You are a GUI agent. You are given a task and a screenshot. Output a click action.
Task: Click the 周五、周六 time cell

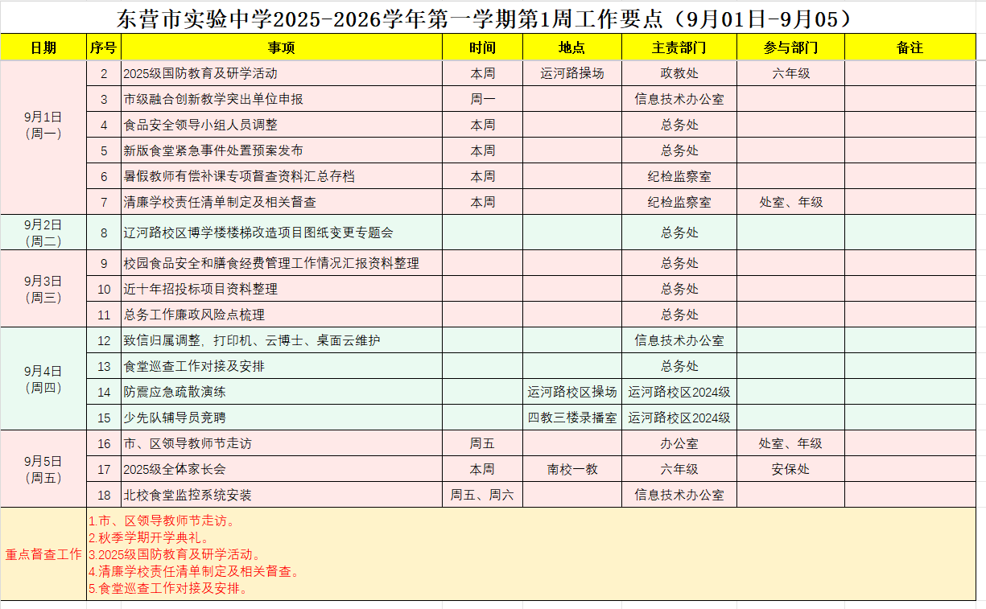[x=482, y=495]
